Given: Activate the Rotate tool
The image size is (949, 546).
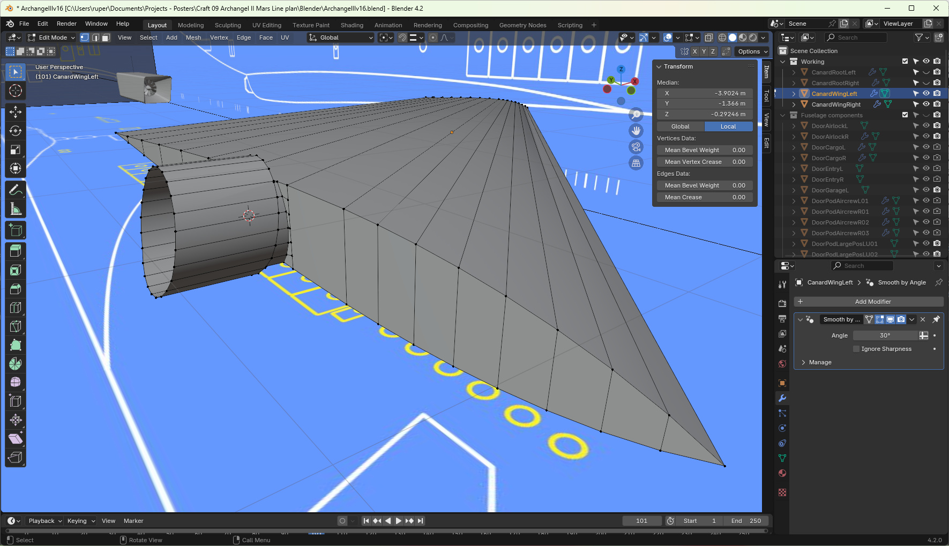Looking at the screenshot, I should click(16, 131).
